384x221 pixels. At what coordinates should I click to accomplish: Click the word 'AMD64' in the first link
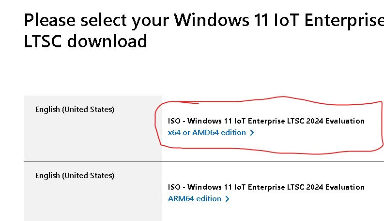(205, 132)
